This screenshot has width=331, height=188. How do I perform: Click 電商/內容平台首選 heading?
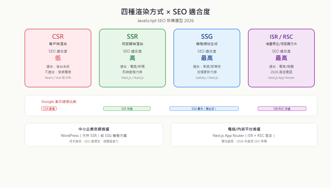[244, 129]
